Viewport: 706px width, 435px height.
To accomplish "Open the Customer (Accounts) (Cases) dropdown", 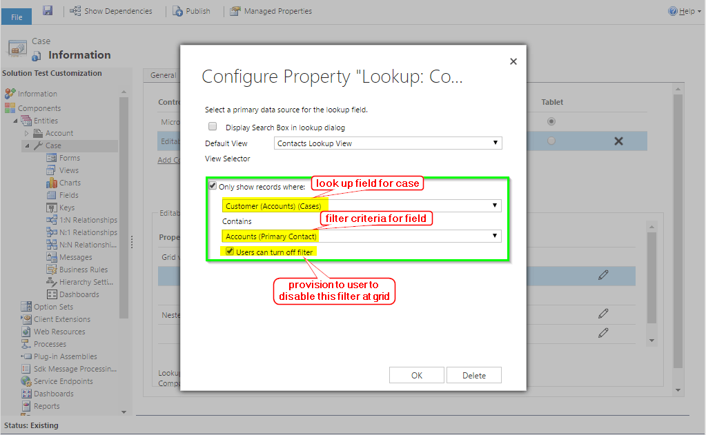I will (494, 205).
